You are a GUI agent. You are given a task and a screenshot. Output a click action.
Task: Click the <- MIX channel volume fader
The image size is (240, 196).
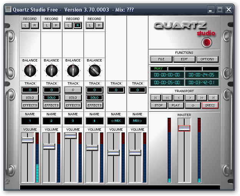[x=113, y=153]
